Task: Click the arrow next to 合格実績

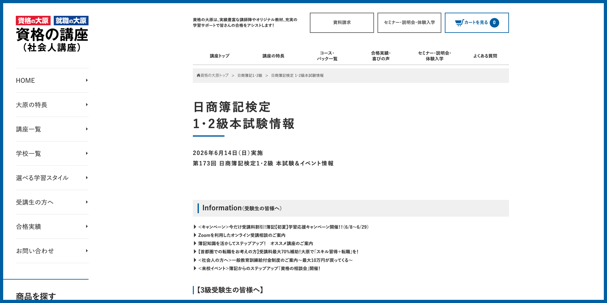Action: (87, 226)
